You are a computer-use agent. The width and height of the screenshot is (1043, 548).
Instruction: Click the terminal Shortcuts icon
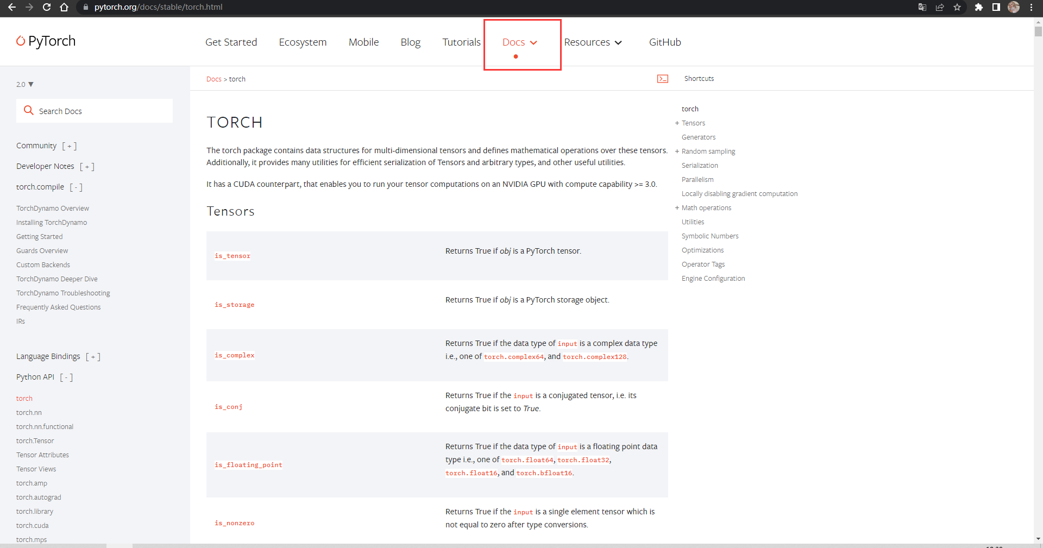[x=663, y=79]
